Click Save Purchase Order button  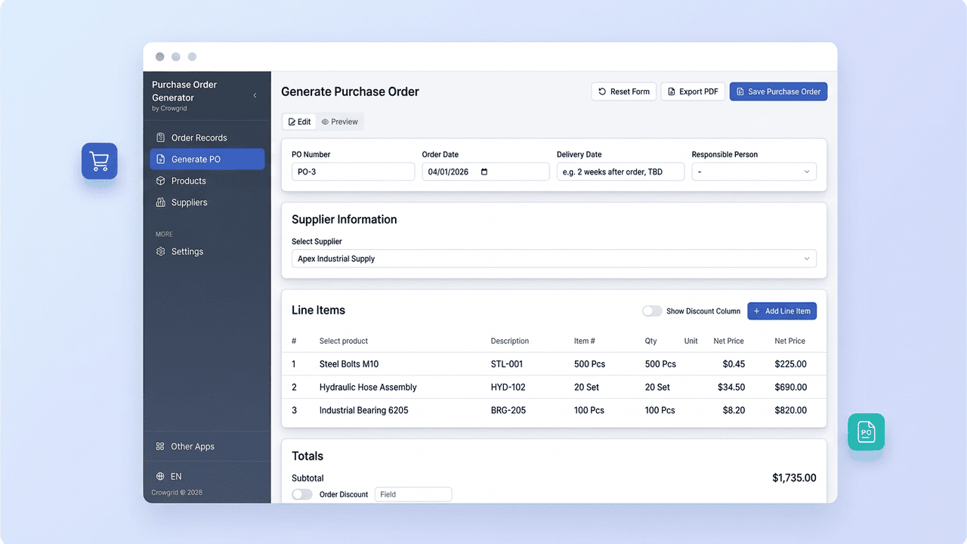(x=778, y=91)
